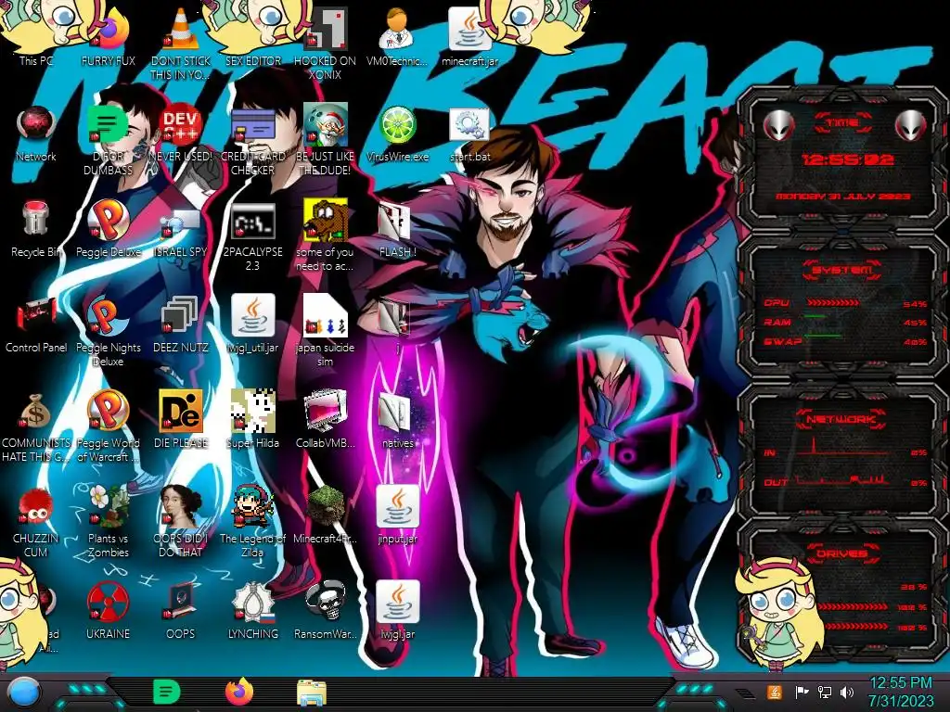The image size is (950, 712).
Task: Launch Firefox from the taskbar
Action: [x=239, y=692]
